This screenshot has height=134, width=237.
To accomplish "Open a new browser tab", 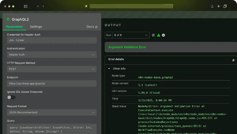I will [x=219, y=6].
